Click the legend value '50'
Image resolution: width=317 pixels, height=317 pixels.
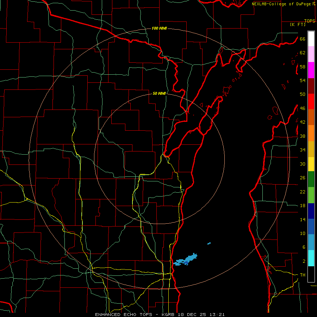(x=303, y=94)
